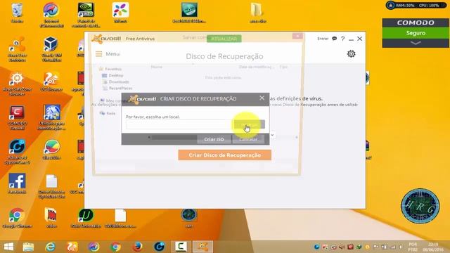Open the Recycle Bin desktop icon

click(x=17, y=13)
